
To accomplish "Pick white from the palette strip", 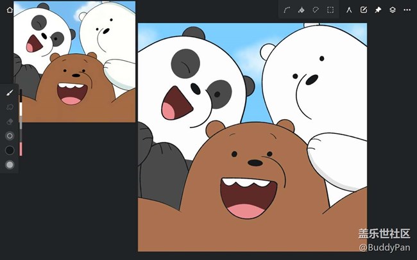I will click(21, 109).
